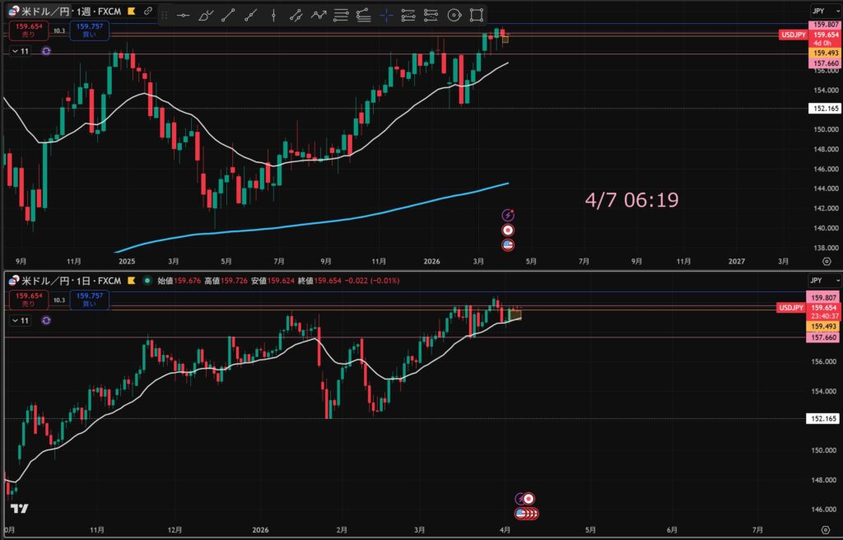Select the horizontal line drawing tool

[x=184, y=15]
